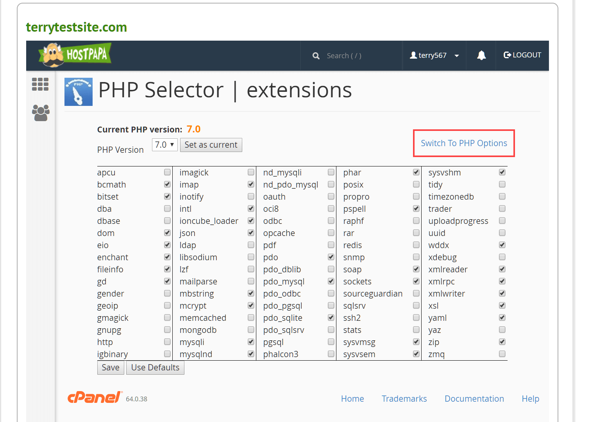590x422 pixels.
Task: Log out via LOGOUT link
Action: [522, 55]
